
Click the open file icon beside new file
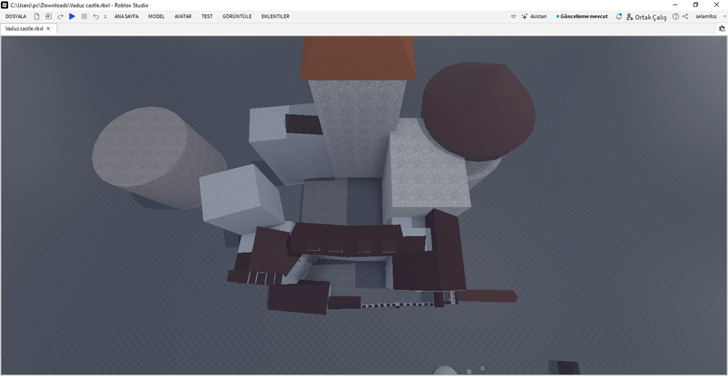[x=49, y=16]
